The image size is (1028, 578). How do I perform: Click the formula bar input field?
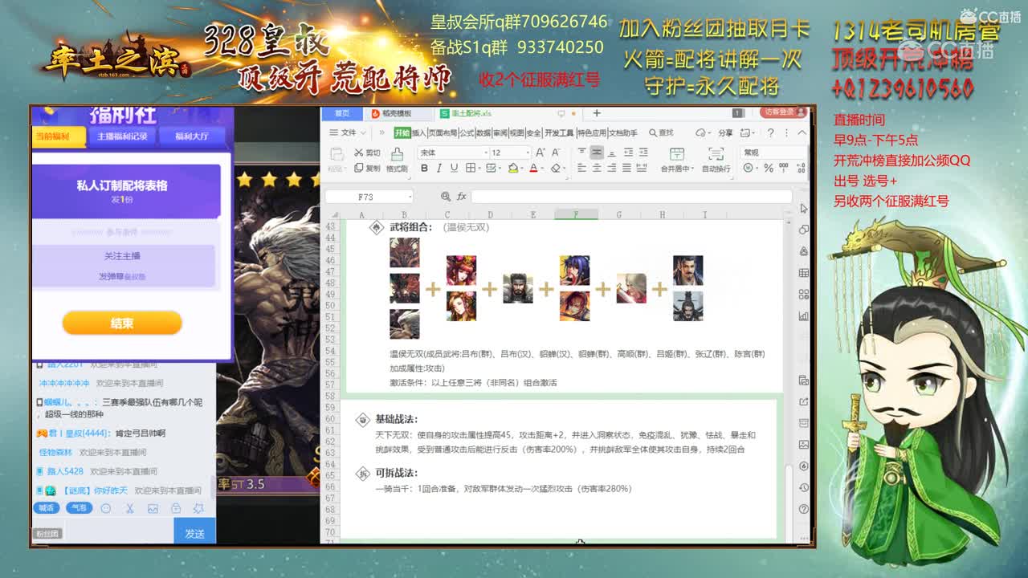click(630, 197)
